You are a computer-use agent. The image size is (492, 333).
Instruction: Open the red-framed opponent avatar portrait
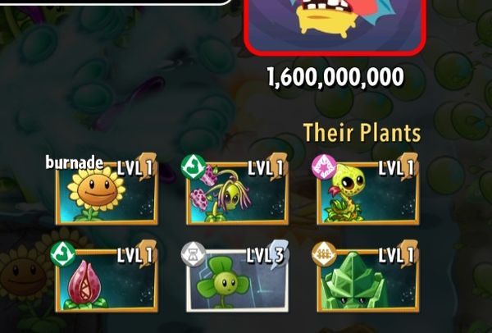point(335,27)
